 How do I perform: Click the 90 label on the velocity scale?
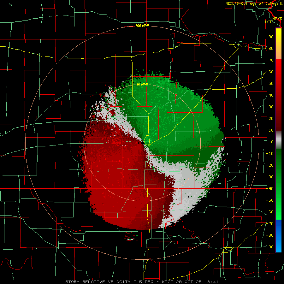click(271, 37)
